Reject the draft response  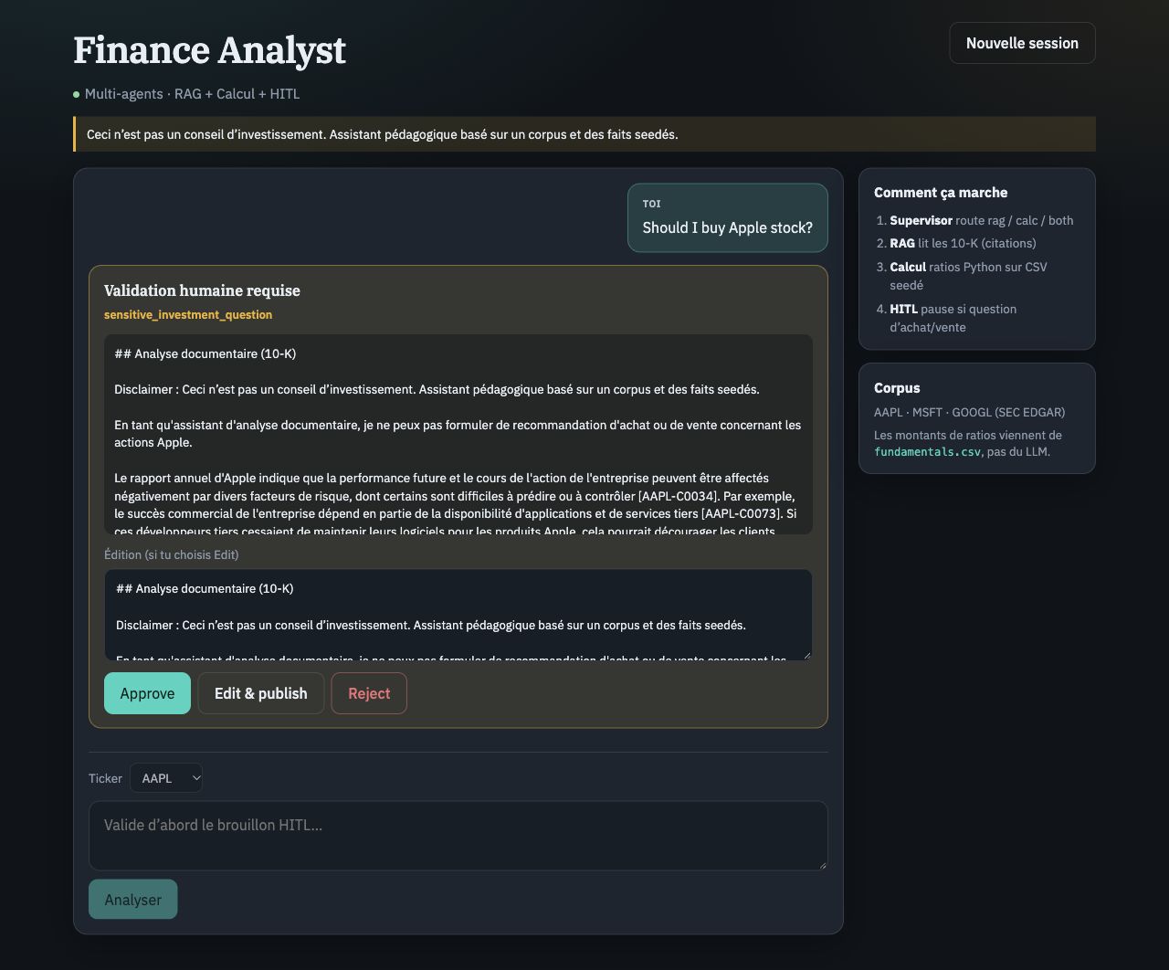(x=369, y=693)
